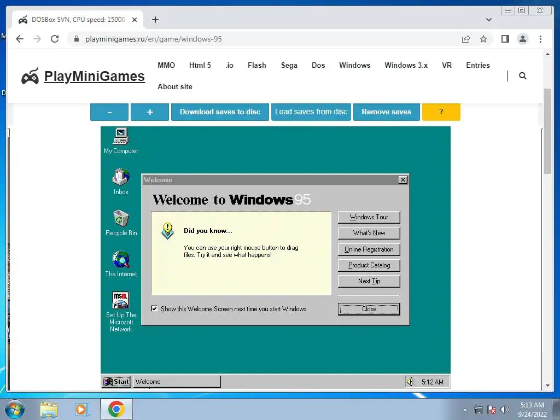Open the Recycle Bin icon
The height and width of the screenshot is (420, 560).
coord(121,223)
